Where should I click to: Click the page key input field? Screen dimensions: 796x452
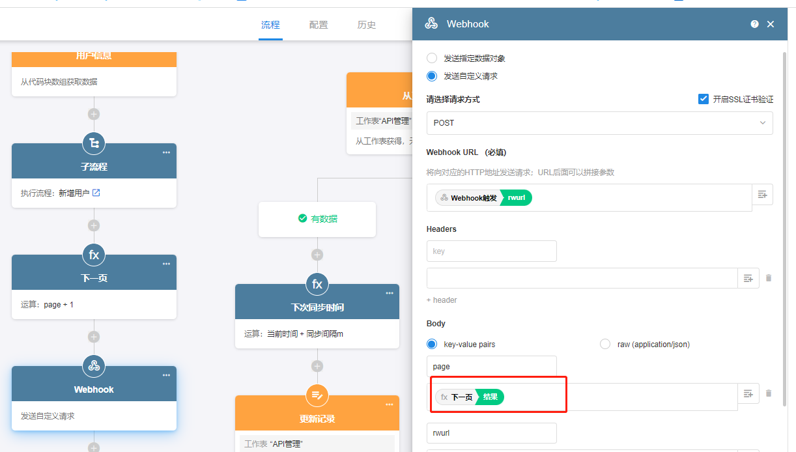point(491,366)
